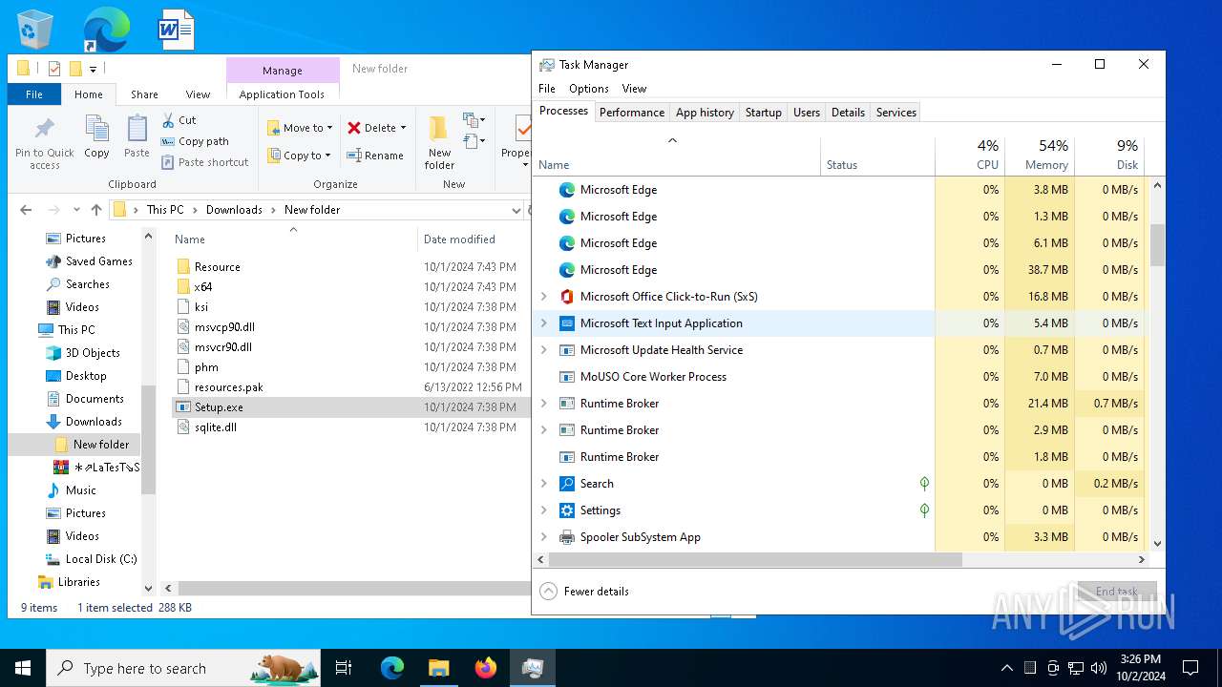This screenshot has width=1222, height=687.
Task: Expand the Search process group
Action: pos(544,484)
